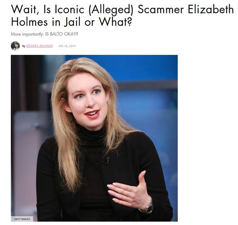
Task: Click the word 'Iconic' in the headline
Action: tap(69, 9)
